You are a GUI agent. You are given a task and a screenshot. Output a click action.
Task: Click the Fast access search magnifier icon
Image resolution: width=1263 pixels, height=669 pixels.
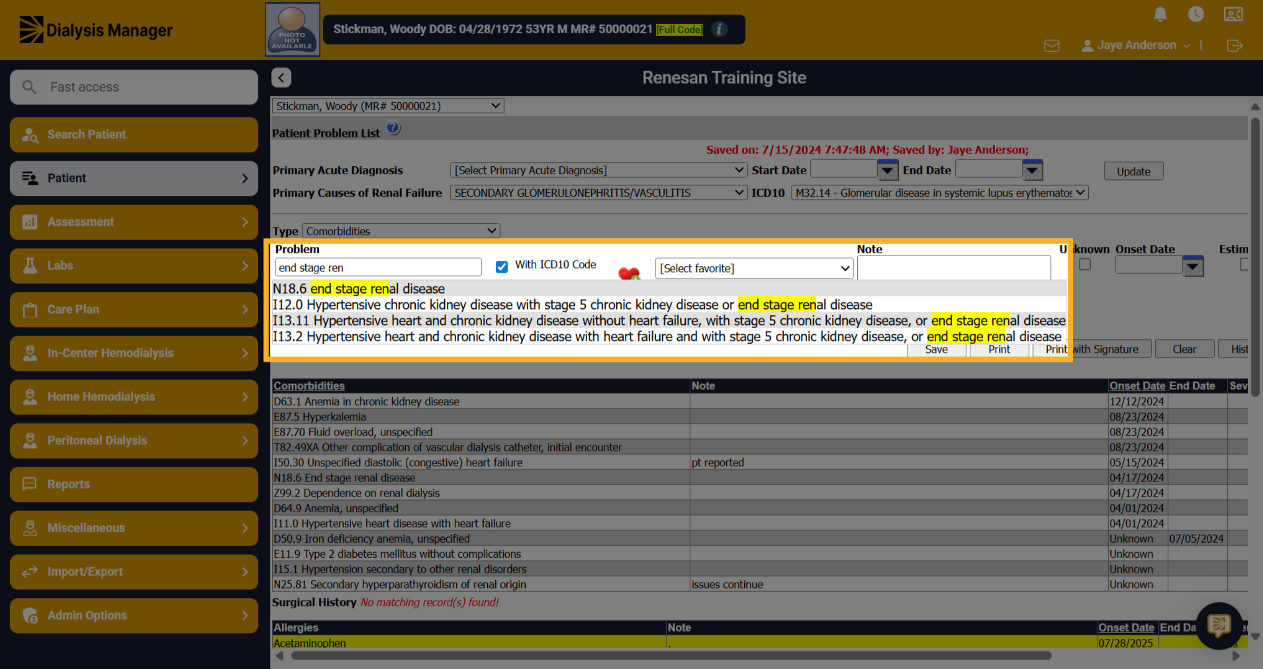coord(29,87)
